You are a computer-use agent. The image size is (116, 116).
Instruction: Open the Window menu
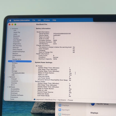47,20
